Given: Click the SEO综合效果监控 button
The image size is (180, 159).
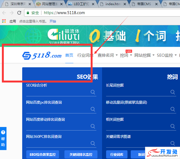Looking at the screenshot, I should tap(42, 154).
